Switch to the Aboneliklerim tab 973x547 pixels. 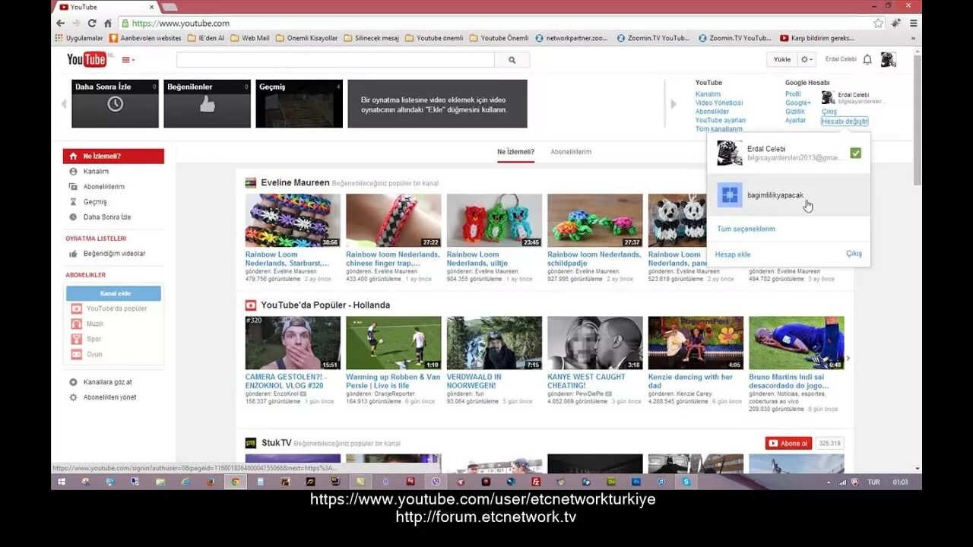(571, 152)
